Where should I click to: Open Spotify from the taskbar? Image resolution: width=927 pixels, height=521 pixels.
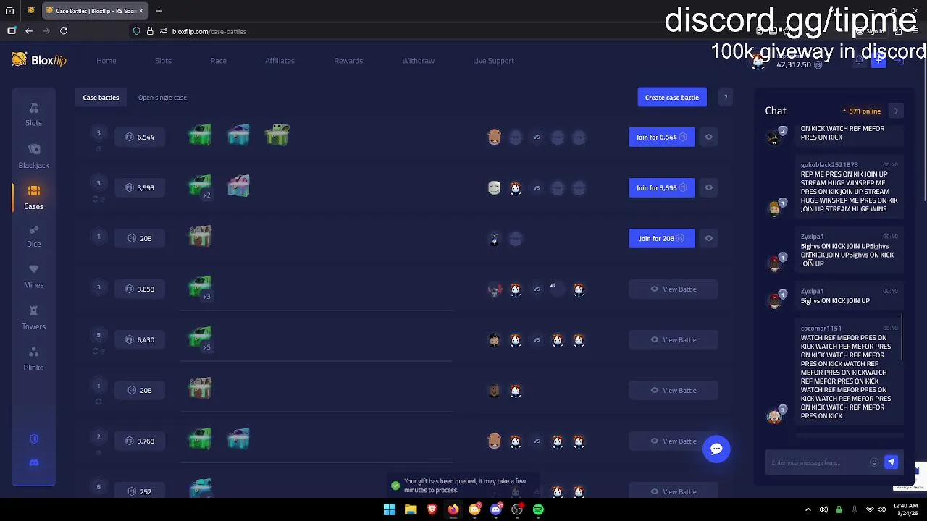pyautogui.click(x=538, y=509)
